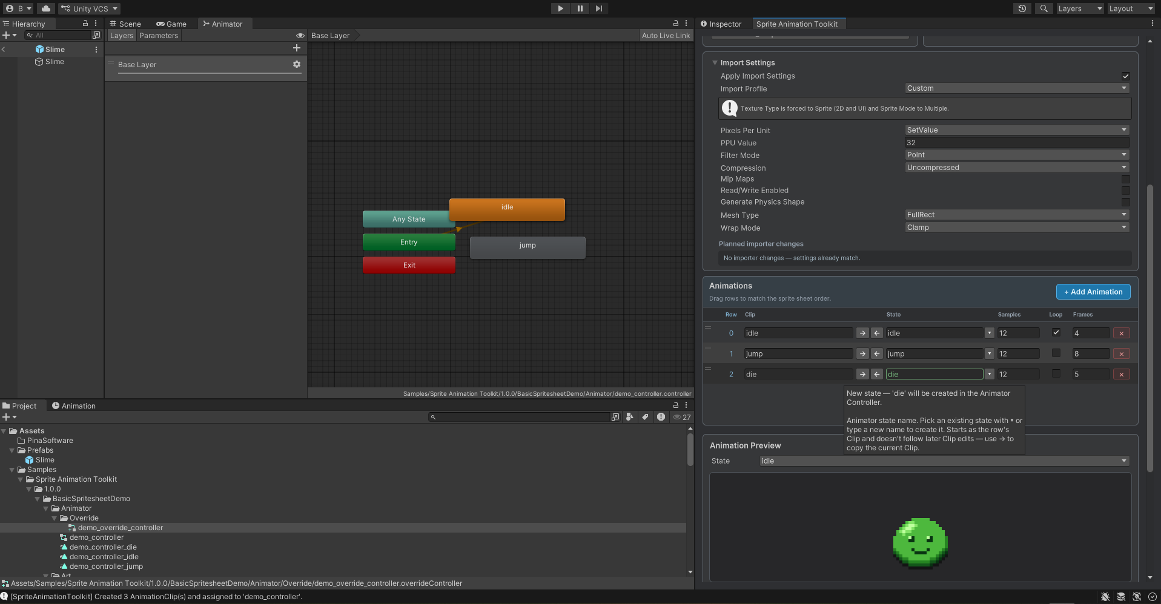Switch to the Scene tab
Screen dimensions: 1161x604
(x=125, y=24)
